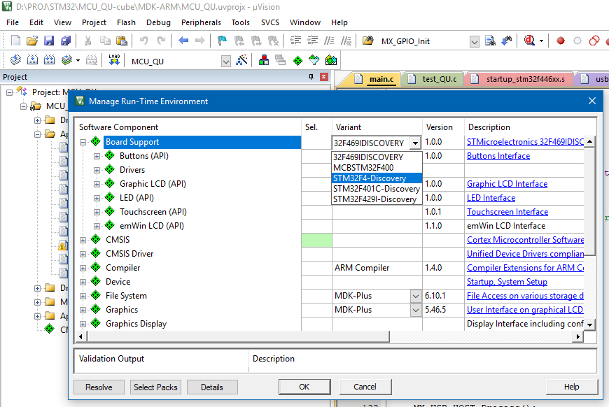Collapse the Board Support component group
The width and height of the screenshot is (609, 407).
click(x=83, y=143)
